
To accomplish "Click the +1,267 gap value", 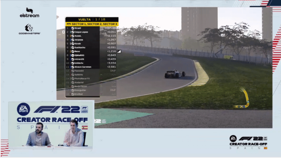I will (x=112, y=40).
